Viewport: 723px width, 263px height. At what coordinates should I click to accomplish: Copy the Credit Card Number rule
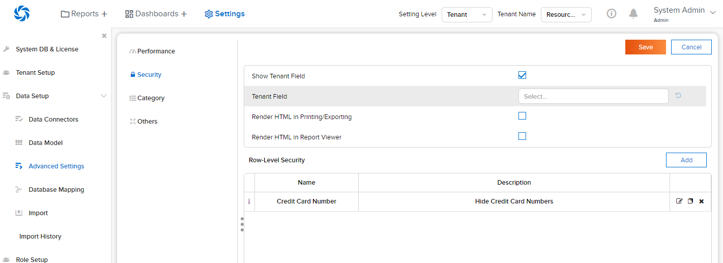[690, 201]
